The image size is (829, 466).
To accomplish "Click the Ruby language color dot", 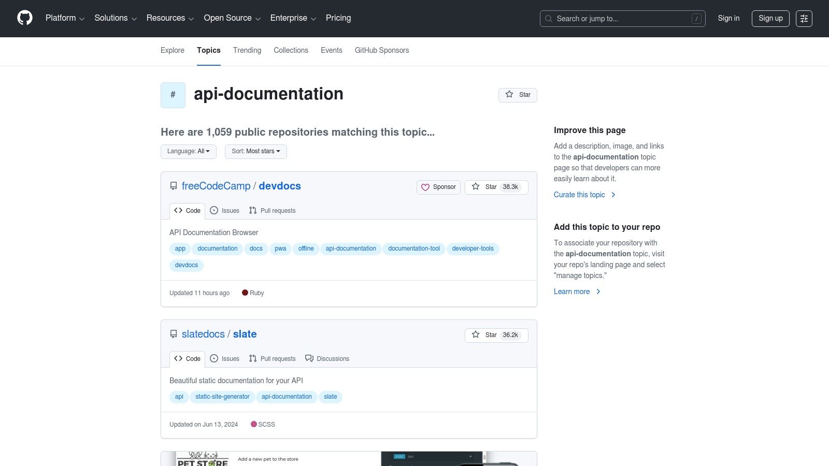I will pos(245,293).
